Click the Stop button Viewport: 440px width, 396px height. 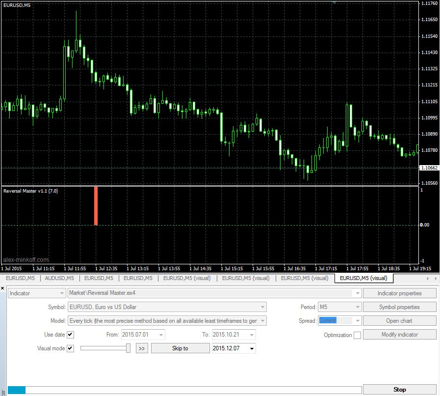click(x=399, y=389)
